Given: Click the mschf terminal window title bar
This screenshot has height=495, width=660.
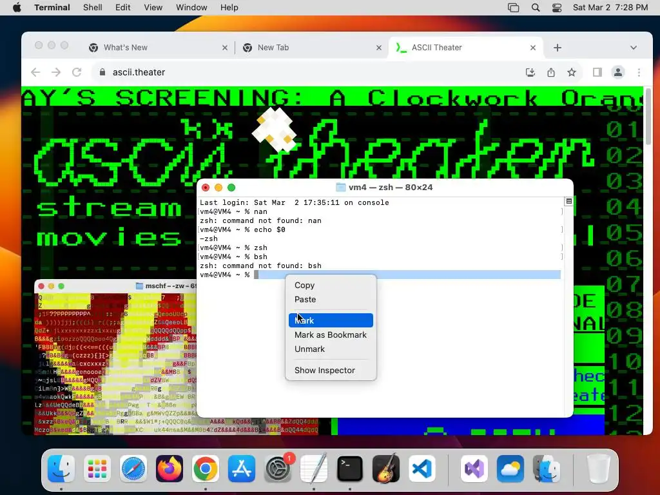Looking at the screenshot, I should (x=115, y=286).
